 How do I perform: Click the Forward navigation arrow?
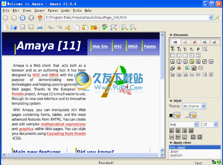(x=14, y=18)
